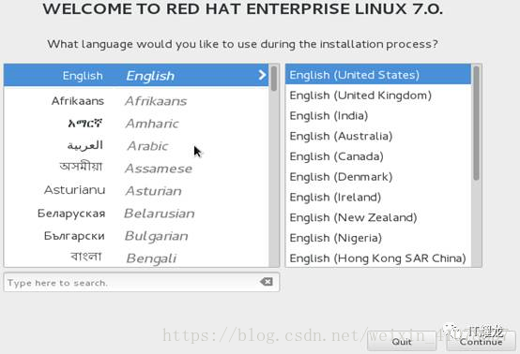Choose English (New Zealand) locale

tap(378, 217)
